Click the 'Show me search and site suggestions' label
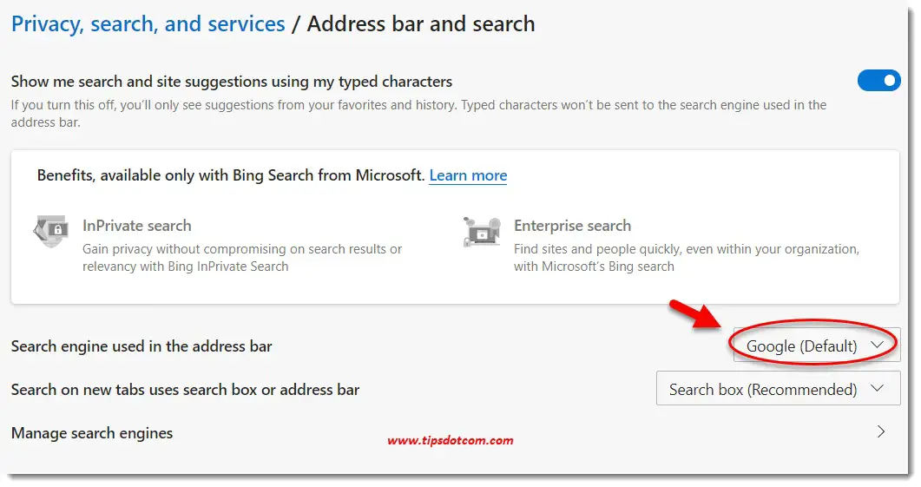Screen dimensions: 921x487 pyautogui.click(x=232, y=82)
